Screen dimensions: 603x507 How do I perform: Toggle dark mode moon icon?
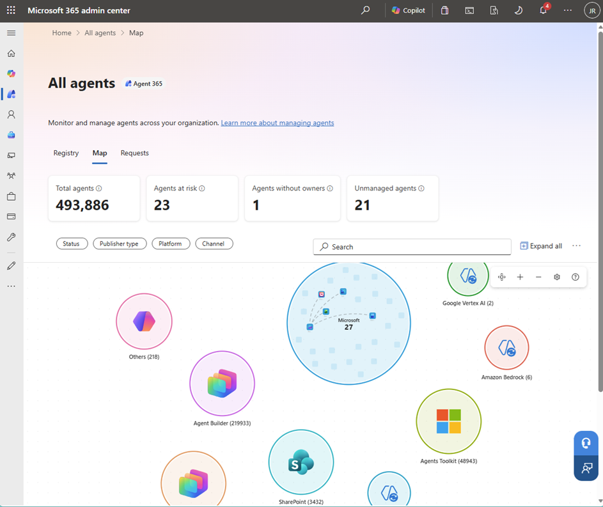pyautogui.click(x=519, y=10)
